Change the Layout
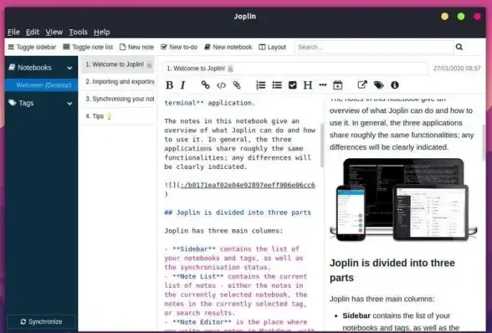Viewport: 492px width, 333px height. click(x=273, y=47)
